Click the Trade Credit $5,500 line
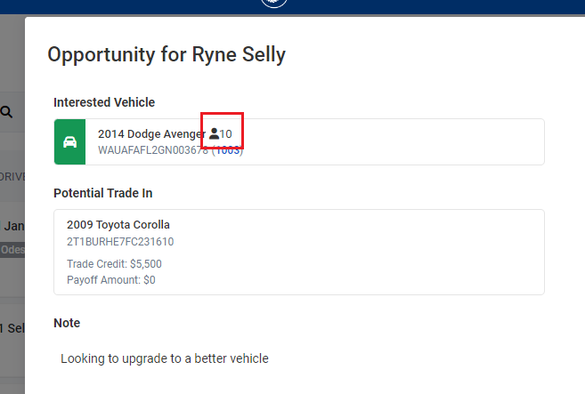This screenshot has height=394, width=585. point(114,264)
